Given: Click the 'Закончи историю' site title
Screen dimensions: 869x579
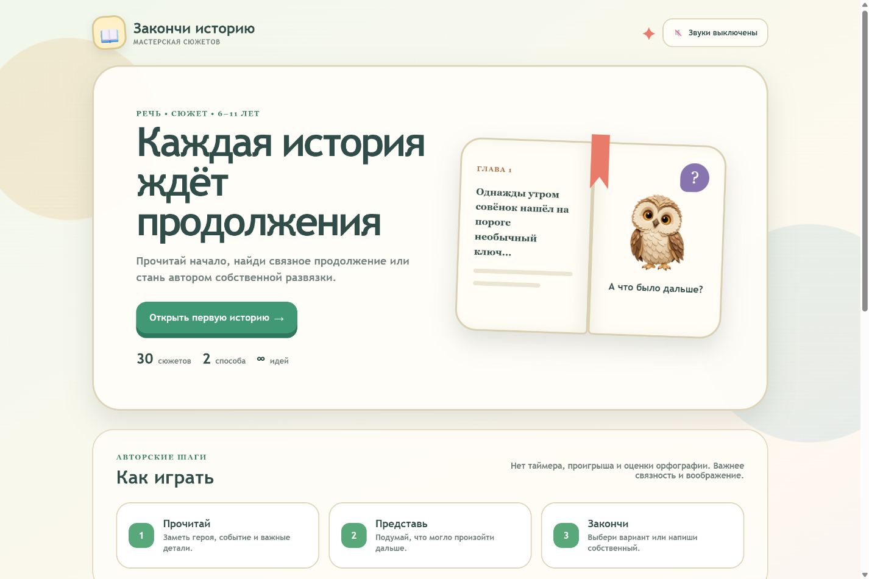Looking at the screenshot, I should coord(194,29).
